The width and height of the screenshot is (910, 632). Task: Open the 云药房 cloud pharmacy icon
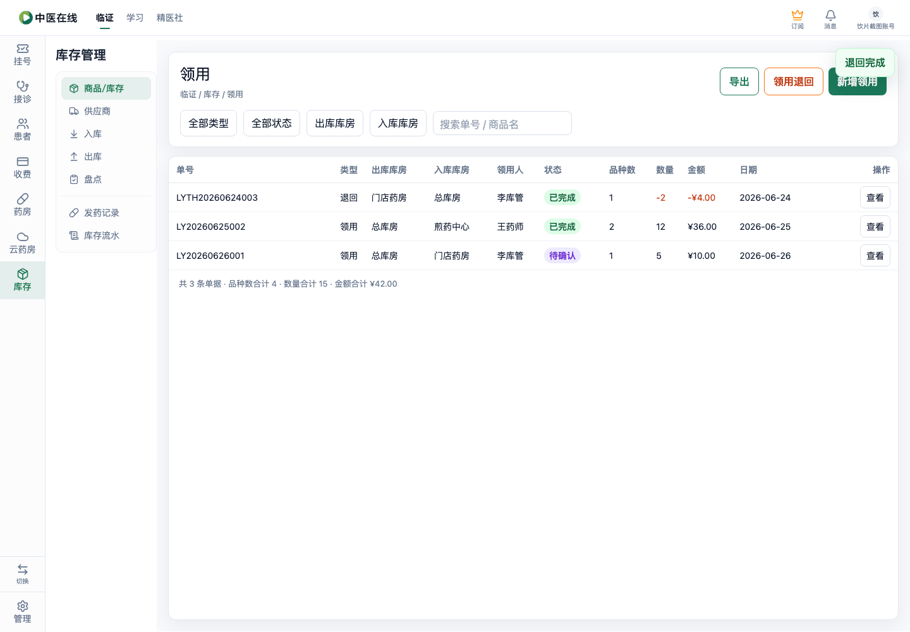[23, 237]
